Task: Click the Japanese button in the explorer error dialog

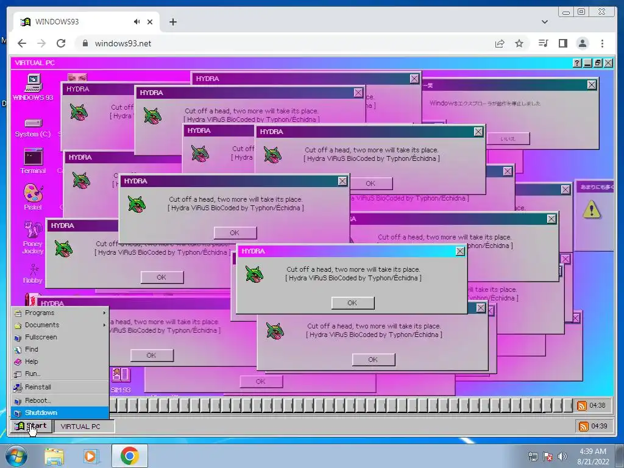Action: (x=508, y=139)
